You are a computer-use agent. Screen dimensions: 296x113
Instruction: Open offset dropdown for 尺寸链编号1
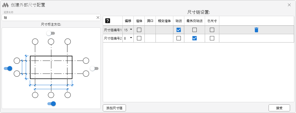point(131,29)
